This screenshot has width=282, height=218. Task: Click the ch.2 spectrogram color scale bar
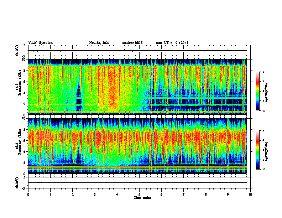(x=257, y=150)
